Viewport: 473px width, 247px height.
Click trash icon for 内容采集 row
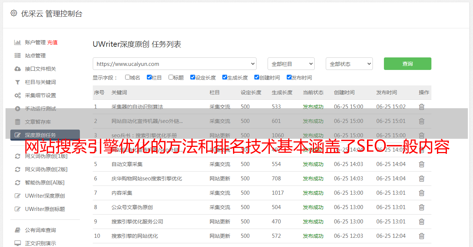421,193
